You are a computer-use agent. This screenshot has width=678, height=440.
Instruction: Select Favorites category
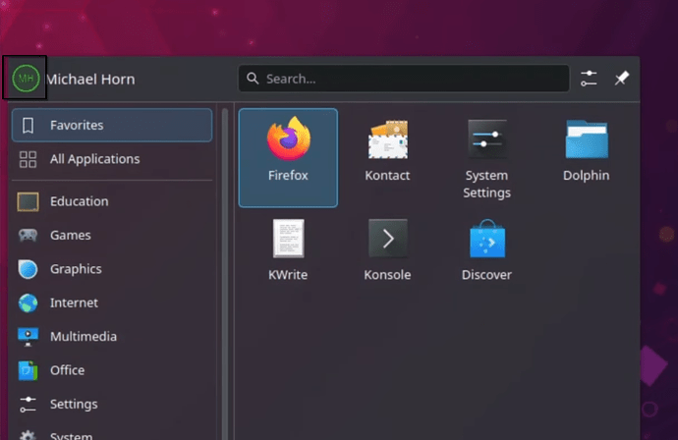click(112, 125)
